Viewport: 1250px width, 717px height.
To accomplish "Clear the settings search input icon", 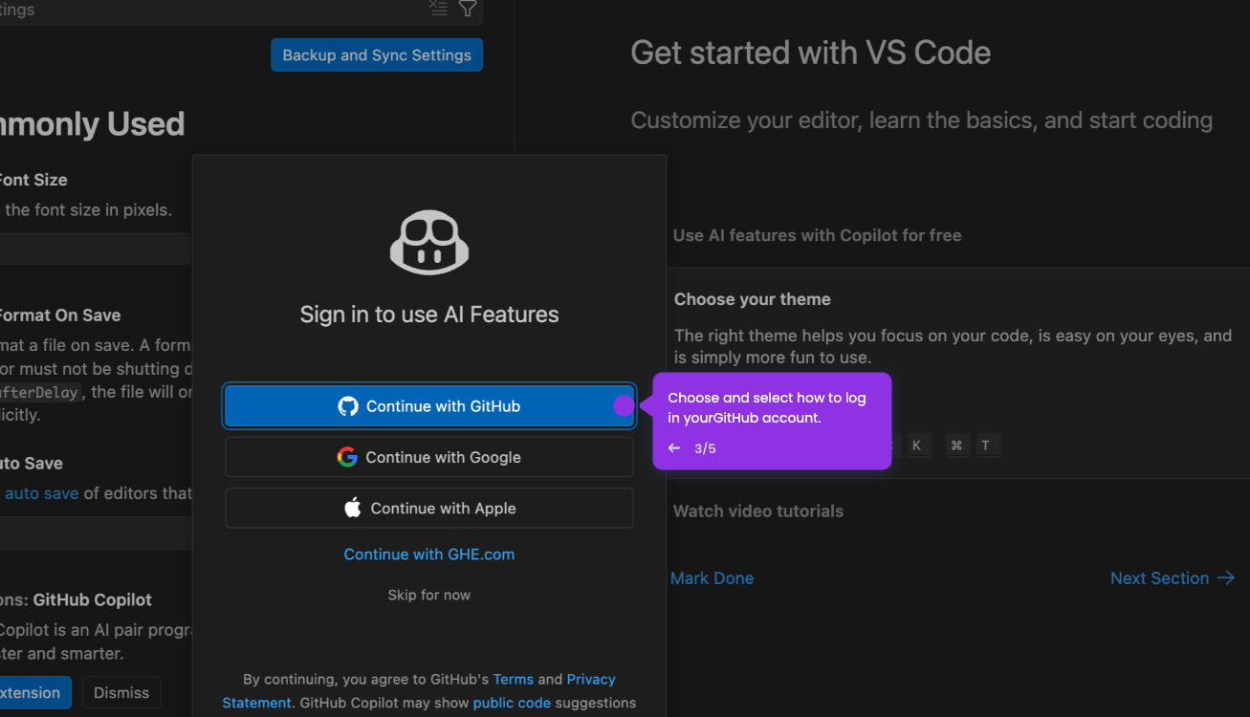I will pyautogui.click(x=438, y=9).
